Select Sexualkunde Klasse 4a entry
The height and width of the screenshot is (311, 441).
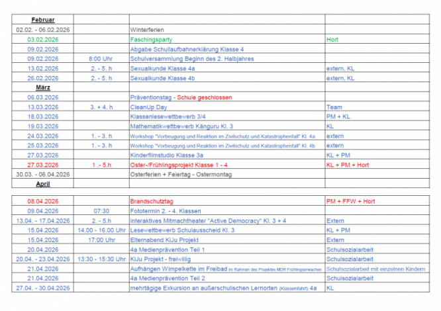162,69
